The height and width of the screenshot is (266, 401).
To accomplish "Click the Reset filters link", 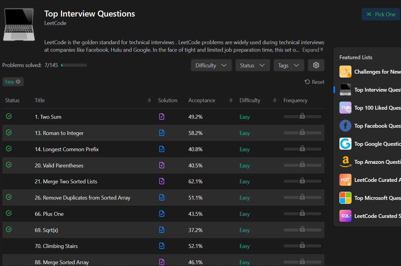I will click(314, 82).
